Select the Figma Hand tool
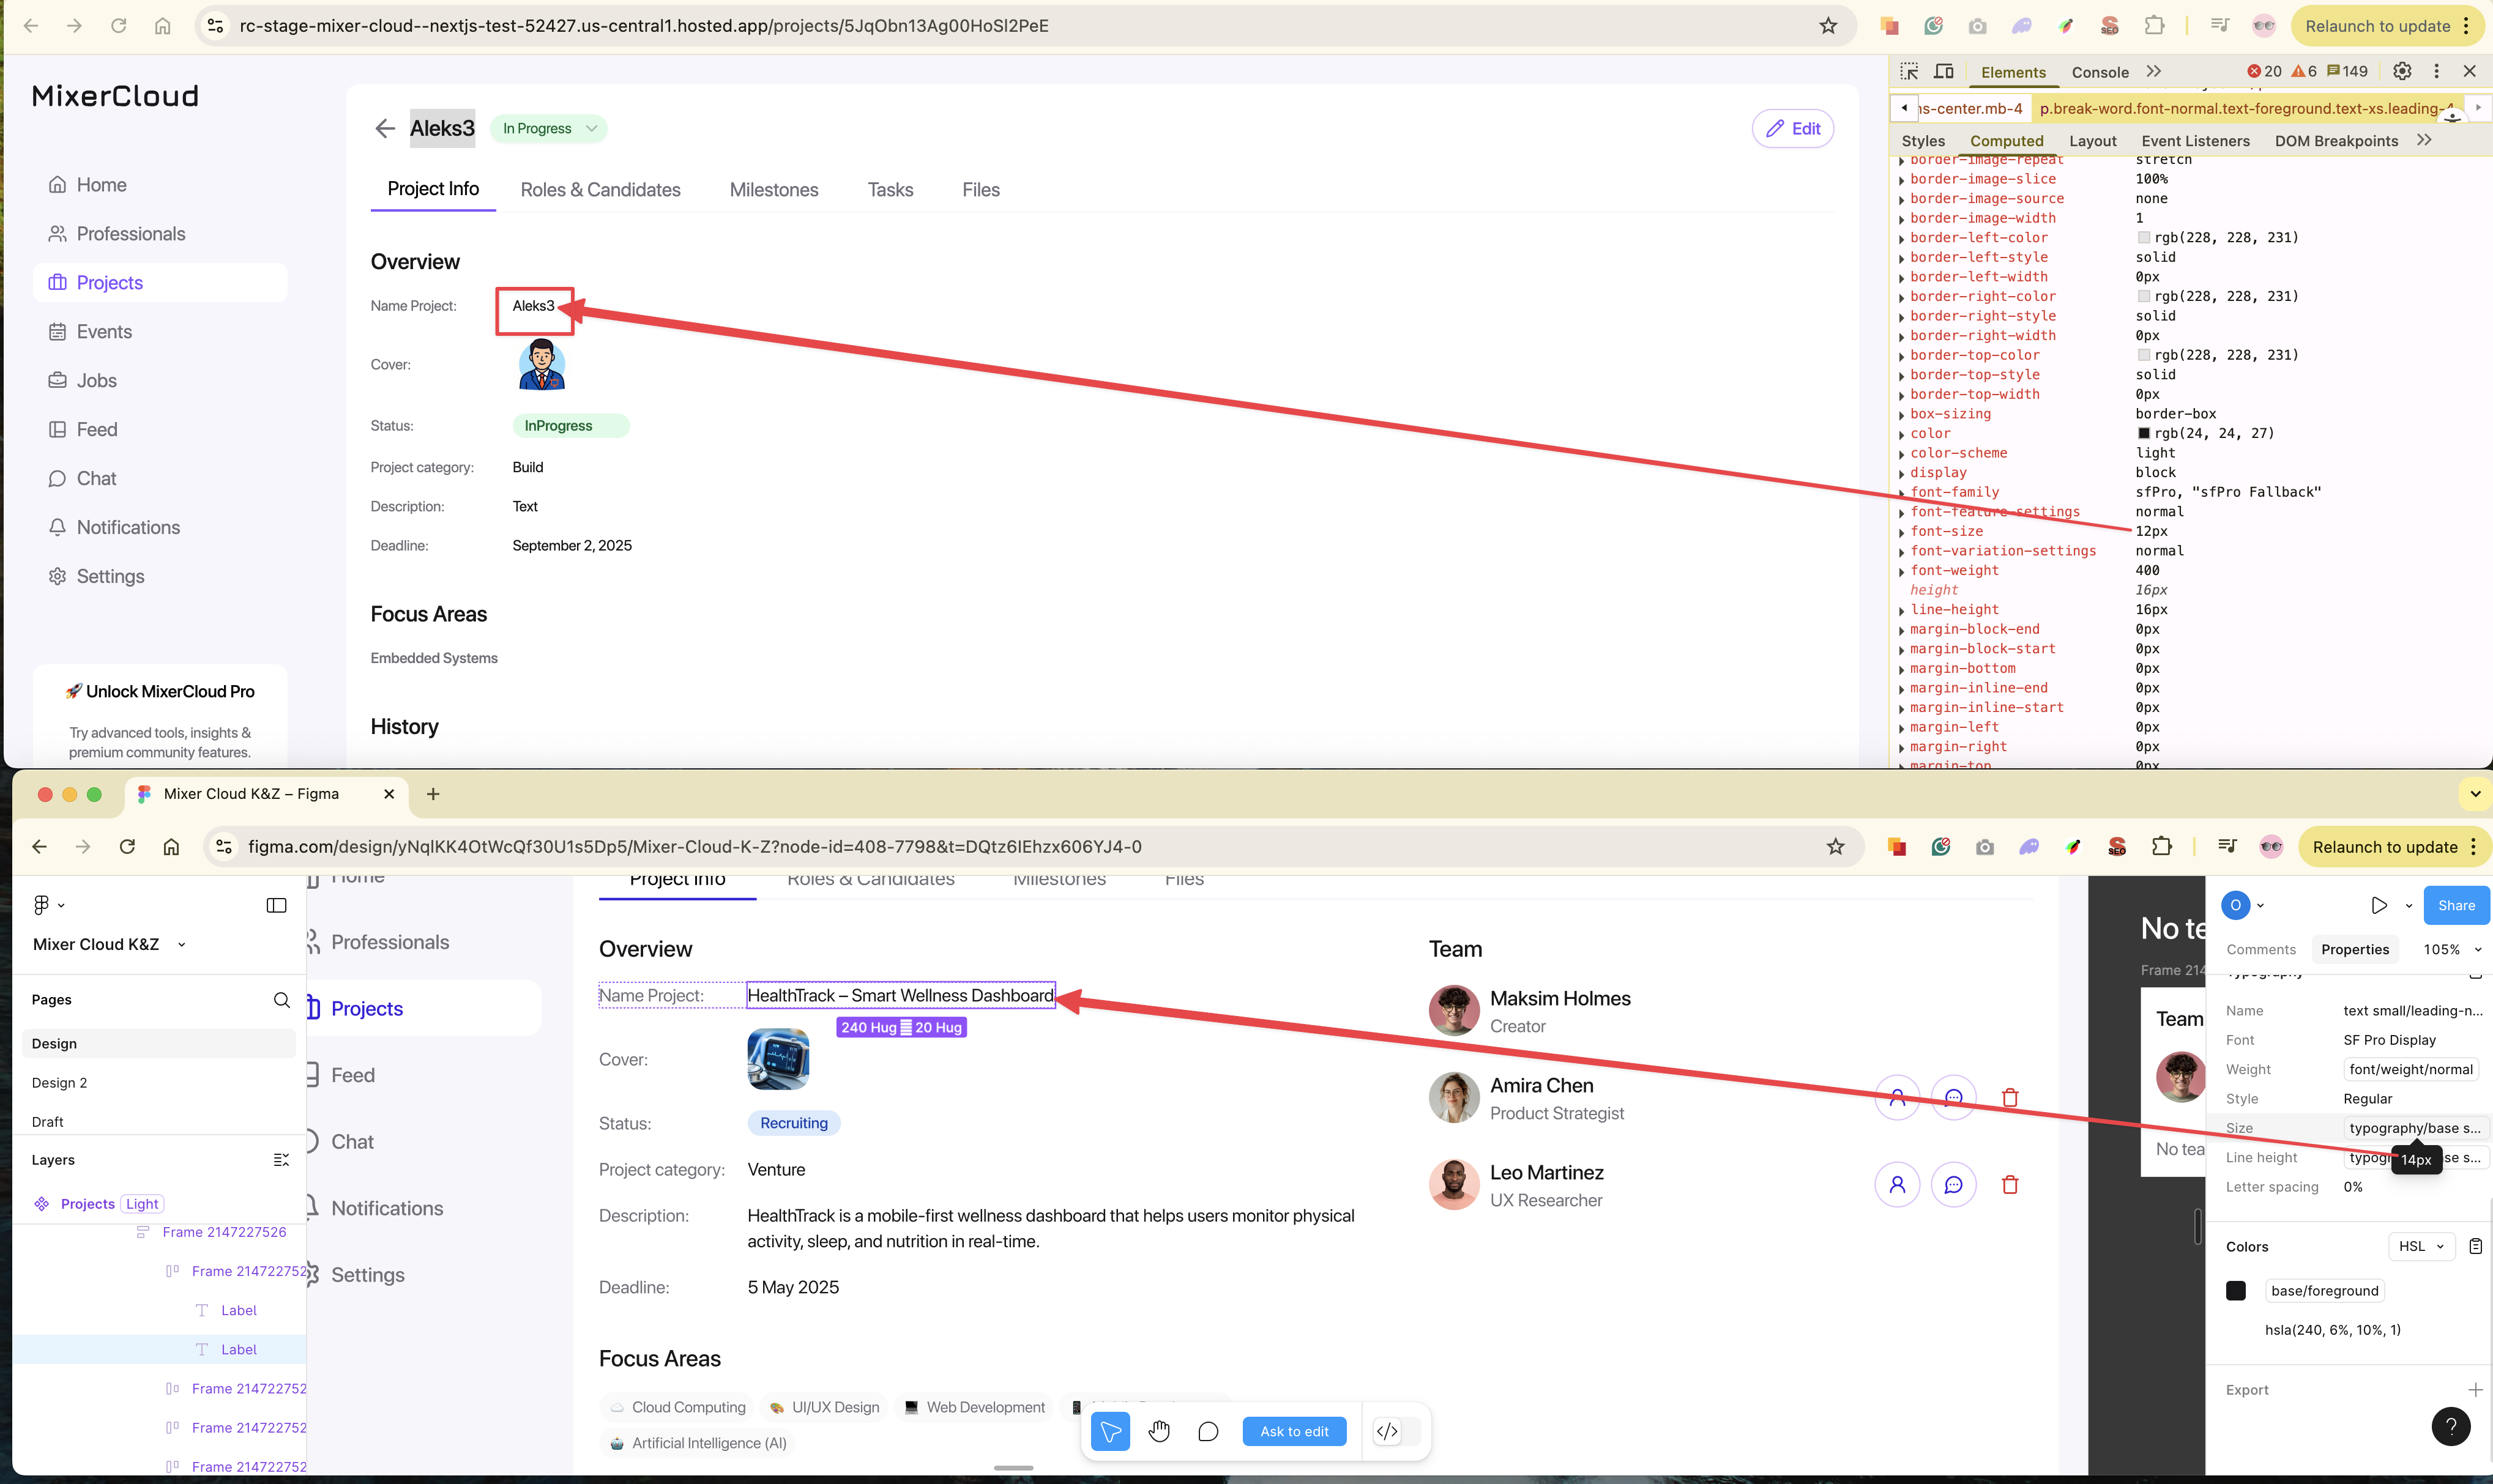The image size is (2493, 1484). click(1158, 1431)
